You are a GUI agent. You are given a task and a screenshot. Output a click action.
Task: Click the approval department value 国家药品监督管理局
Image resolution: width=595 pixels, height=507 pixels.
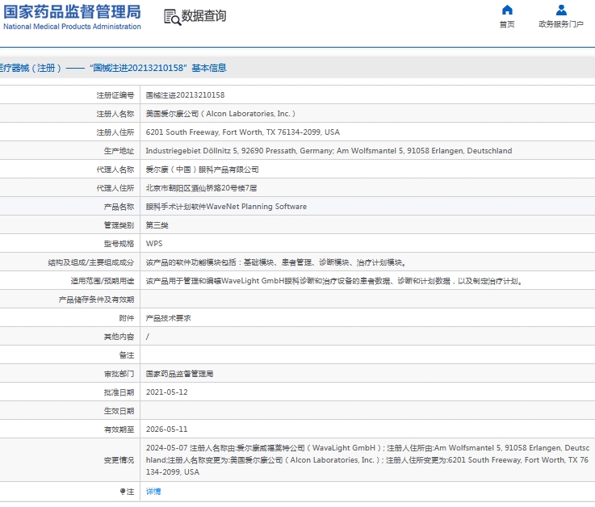tap(179, 374)
